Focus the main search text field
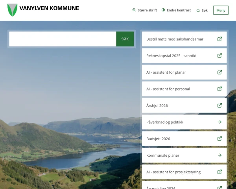Screen dimensions: 236x189 63,39
